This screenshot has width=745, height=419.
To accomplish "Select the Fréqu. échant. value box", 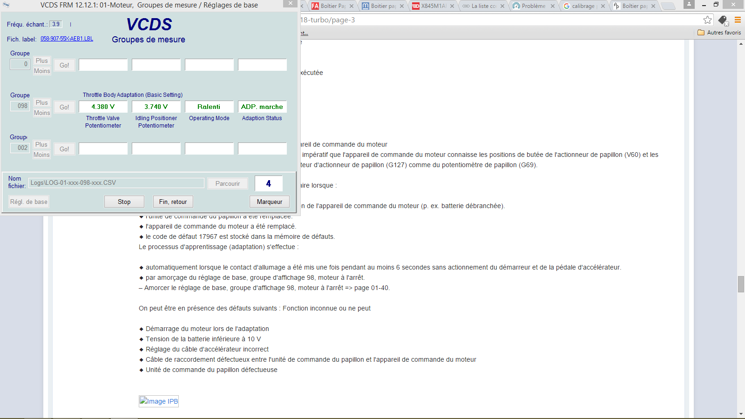I will tap(55, 24).
